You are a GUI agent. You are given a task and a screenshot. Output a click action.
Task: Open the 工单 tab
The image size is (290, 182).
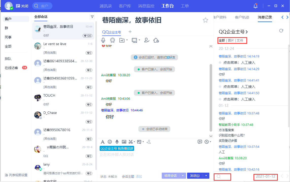(185, 6)
